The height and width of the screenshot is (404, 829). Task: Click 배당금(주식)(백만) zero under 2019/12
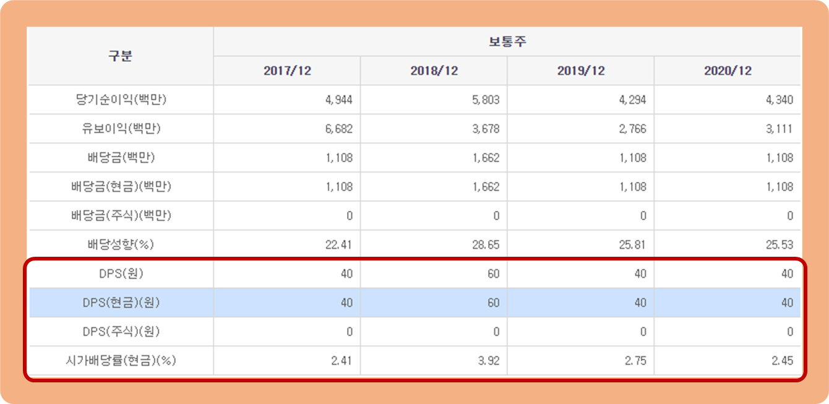coord(643,216)
